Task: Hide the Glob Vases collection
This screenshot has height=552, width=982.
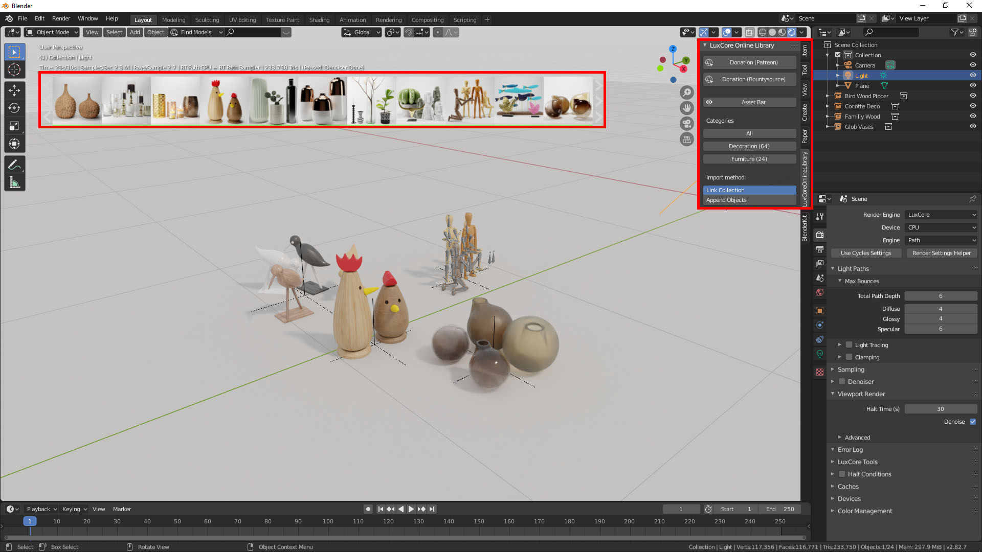Action: pos(973,126)
